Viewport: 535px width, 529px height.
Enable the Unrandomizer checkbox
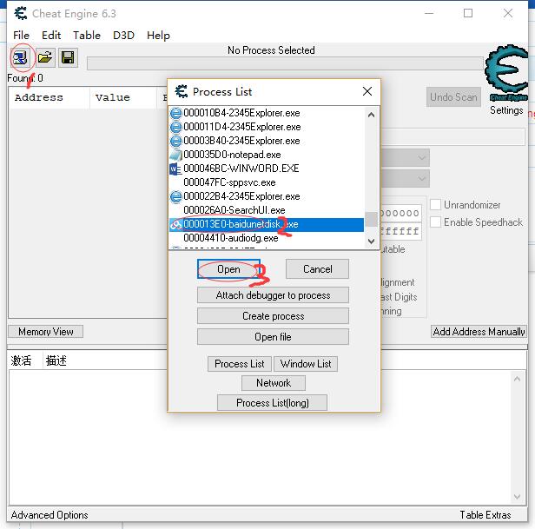[x=436, y=205]
